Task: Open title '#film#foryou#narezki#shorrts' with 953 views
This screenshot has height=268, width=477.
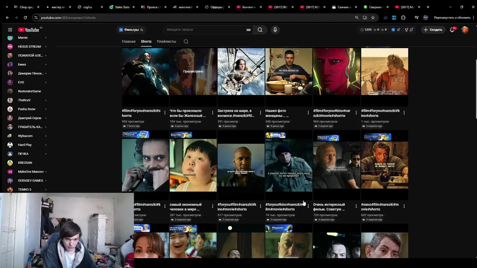Action: tap(141, 113)
